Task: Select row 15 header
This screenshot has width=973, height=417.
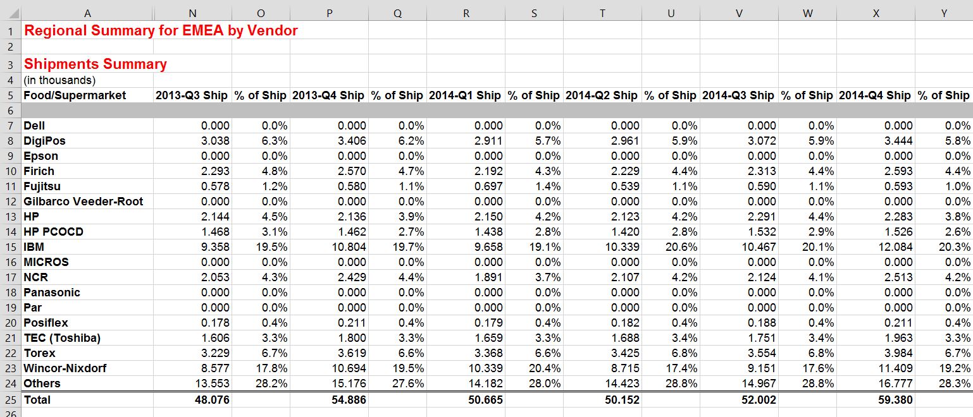Action: pyautogui.click(x=10, y=247)
